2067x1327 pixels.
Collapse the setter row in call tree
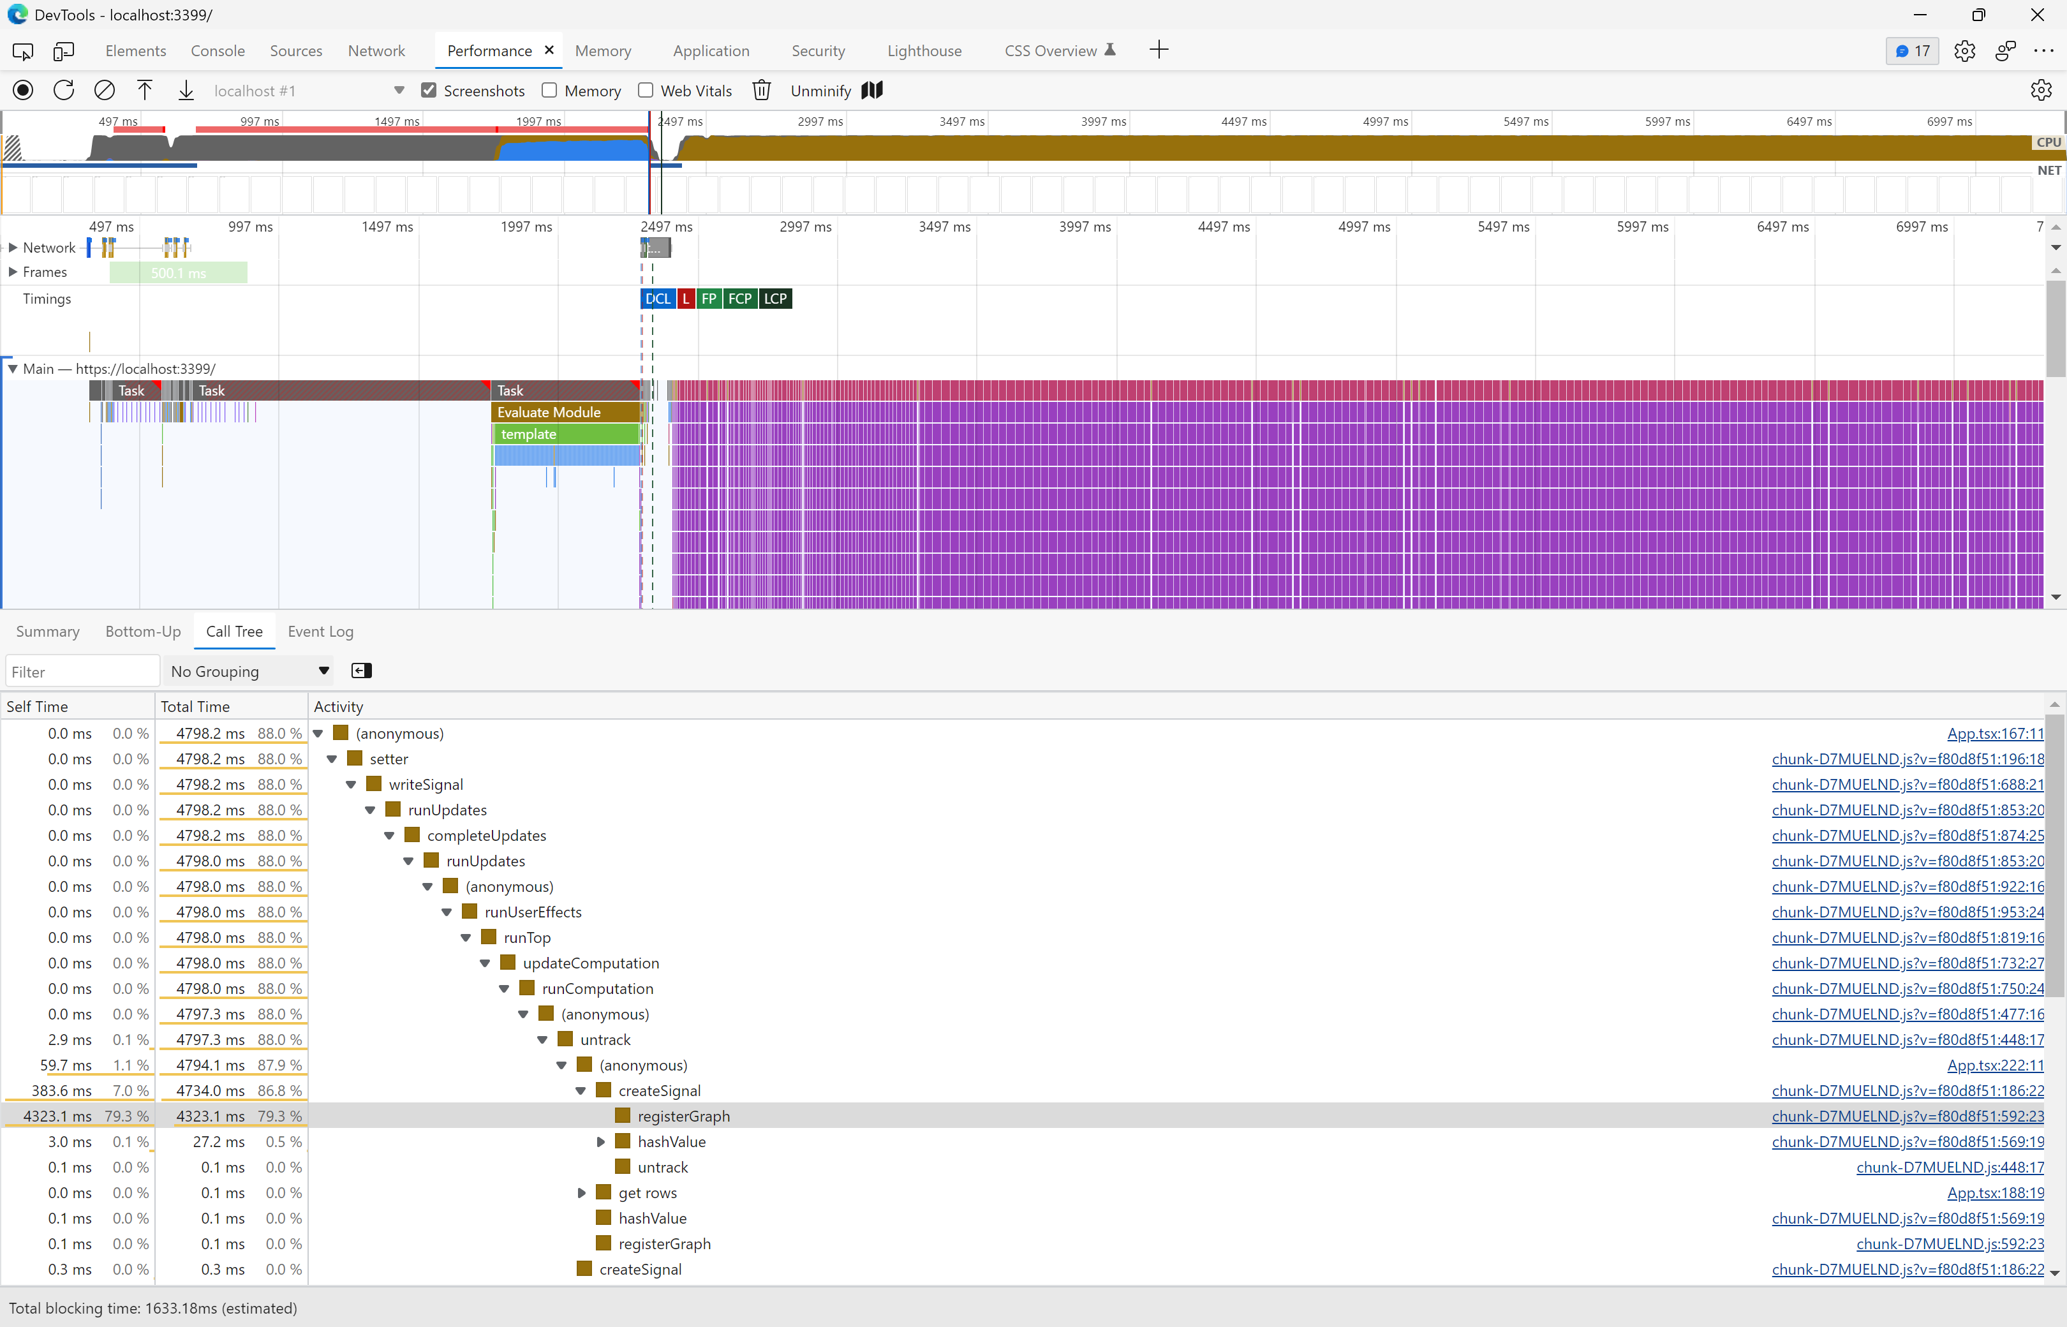tap(332, 759)
